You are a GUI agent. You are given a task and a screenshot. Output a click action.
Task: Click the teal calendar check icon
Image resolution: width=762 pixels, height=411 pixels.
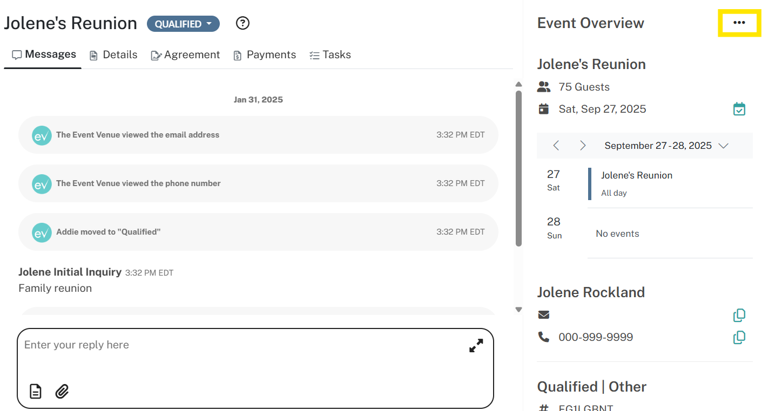click(739, 109)
